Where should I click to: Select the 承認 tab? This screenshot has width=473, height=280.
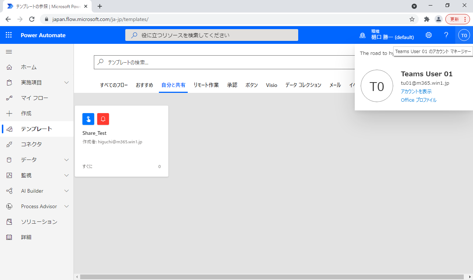coord(232,85)
